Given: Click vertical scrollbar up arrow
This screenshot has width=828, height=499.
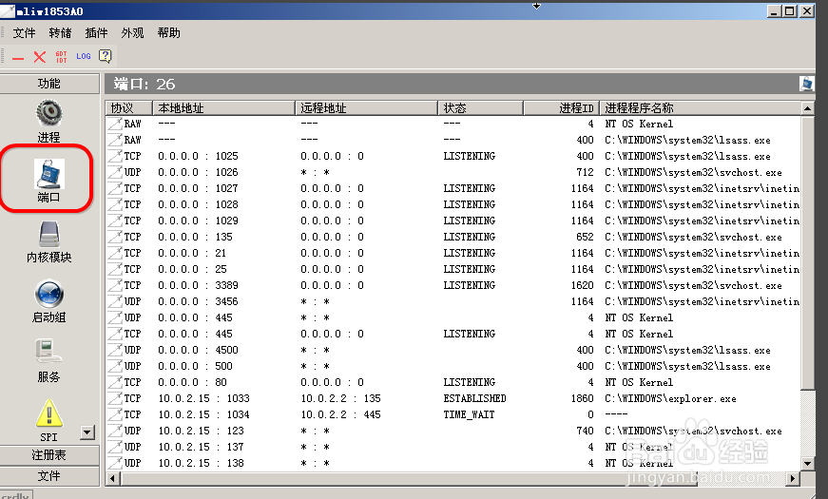Looking at the screenshot, I should point(807,108).
